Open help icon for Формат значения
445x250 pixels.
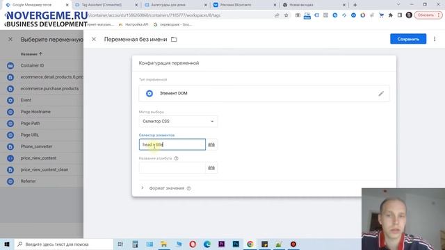[189, 188]
